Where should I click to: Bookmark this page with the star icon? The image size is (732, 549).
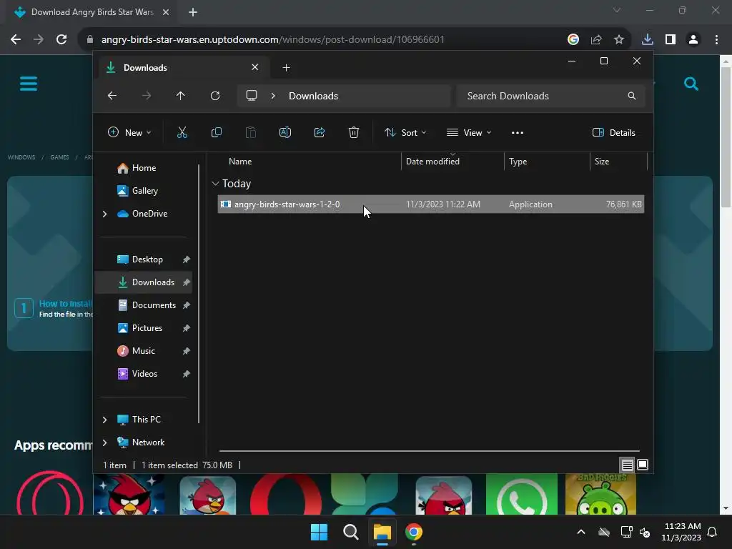pyautogui.click(x=618, y=39)
